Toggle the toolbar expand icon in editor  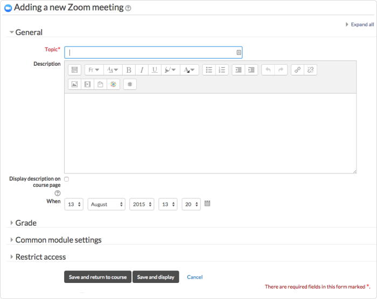click(74, 69)
